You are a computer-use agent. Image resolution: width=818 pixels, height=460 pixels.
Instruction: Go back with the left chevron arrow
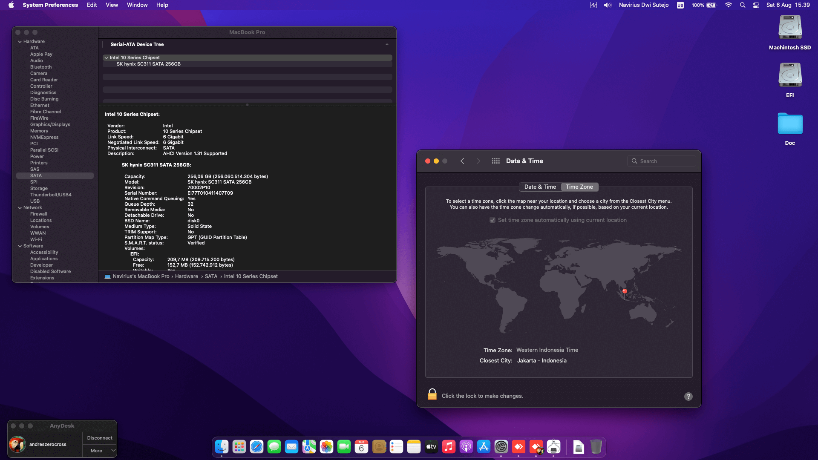pyautogui.click(x=462, y=161)
